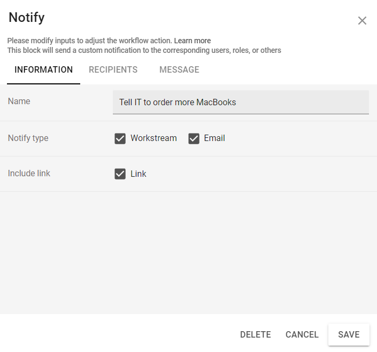Close the Notify dialog with X icon
377x352 pixels.
click(x=362, y=21)
